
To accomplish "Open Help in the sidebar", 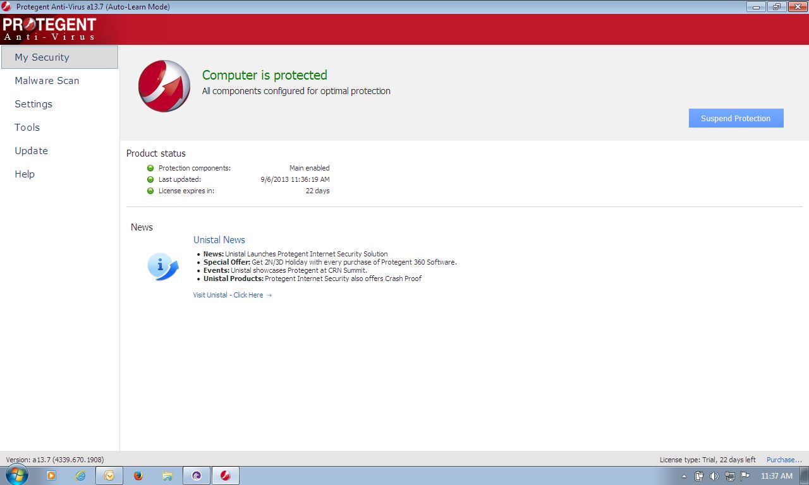I will tap(25, 174).
